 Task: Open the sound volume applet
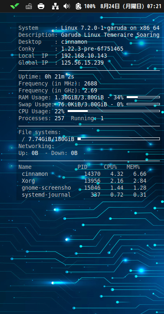point(67,7)
